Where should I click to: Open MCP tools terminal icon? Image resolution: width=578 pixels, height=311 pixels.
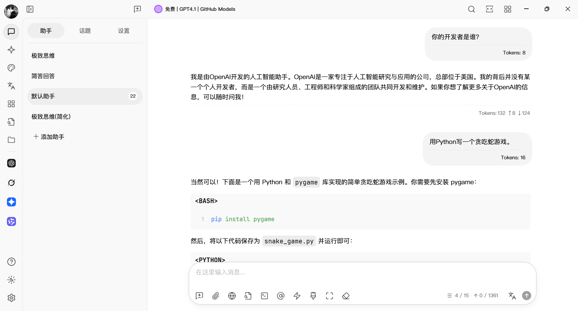pos(264,296)
